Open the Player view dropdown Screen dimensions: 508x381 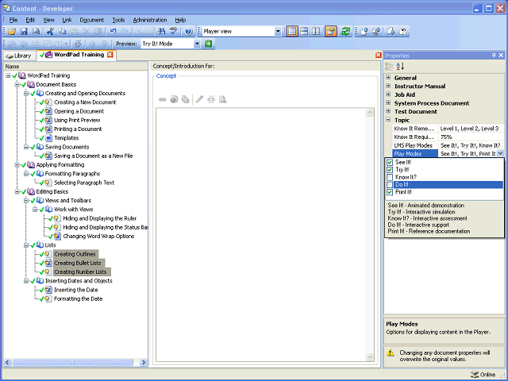pos(278,31)
